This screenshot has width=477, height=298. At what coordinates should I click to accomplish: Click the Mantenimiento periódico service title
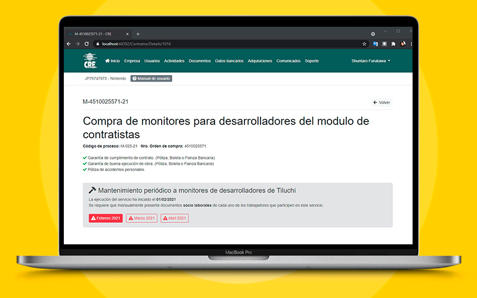coord(197,190)
